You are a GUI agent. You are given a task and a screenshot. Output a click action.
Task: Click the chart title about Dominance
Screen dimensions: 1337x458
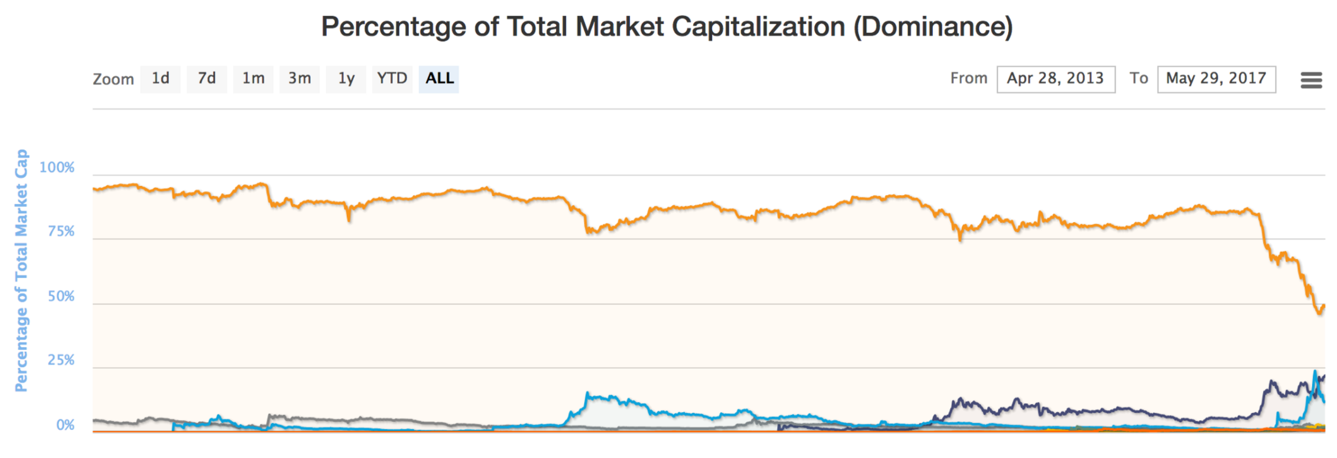666,26
